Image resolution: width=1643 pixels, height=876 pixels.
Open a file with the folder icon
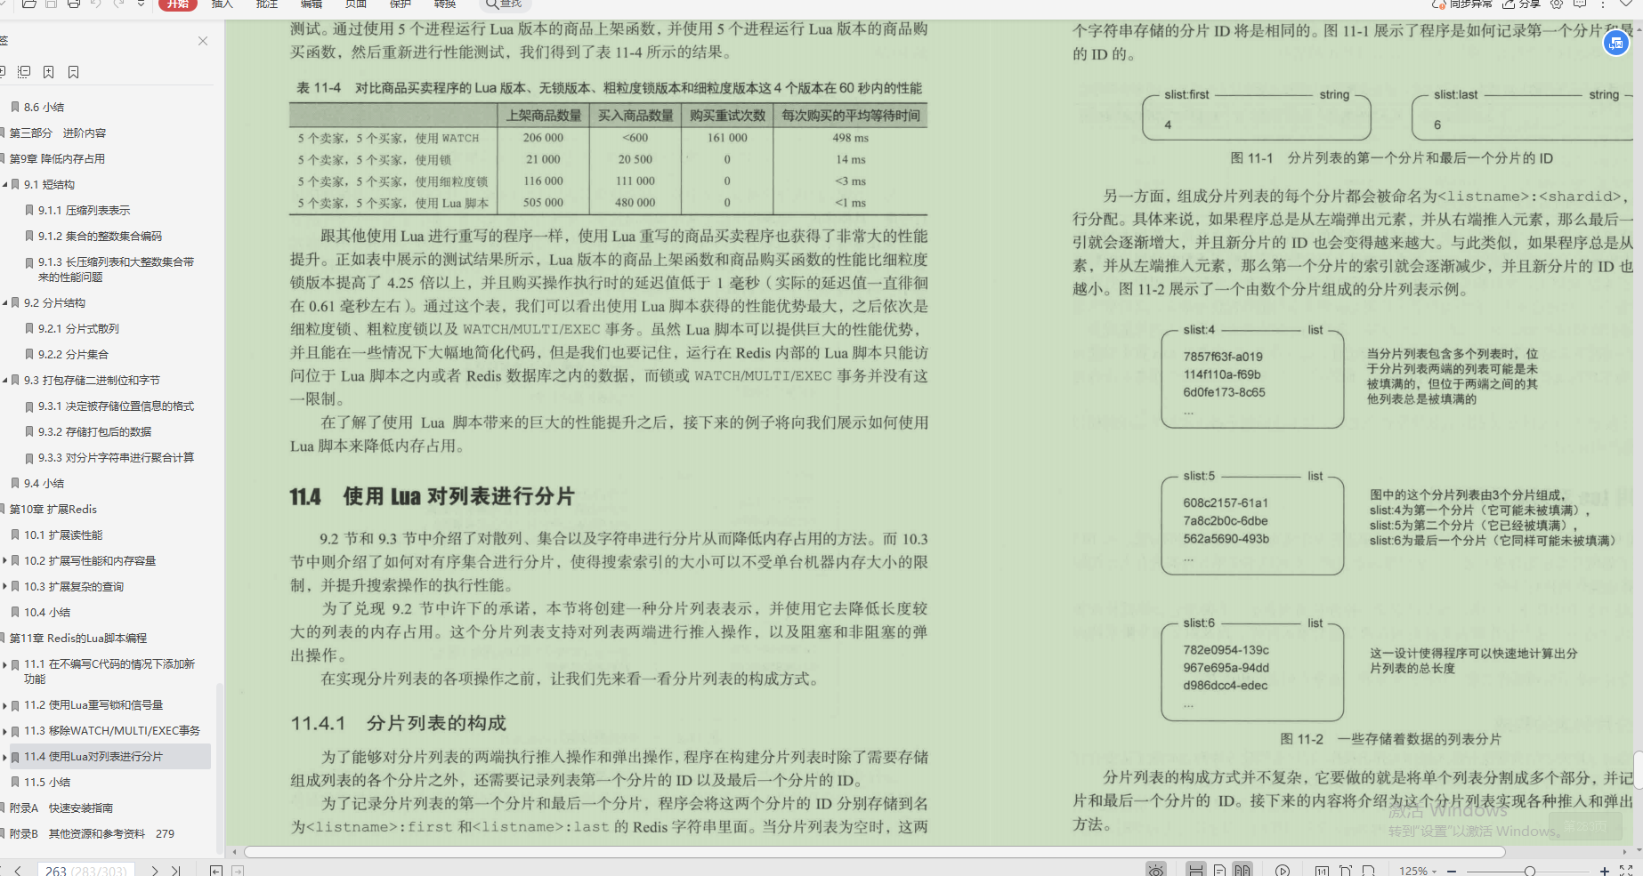click(x=29, y=4)
